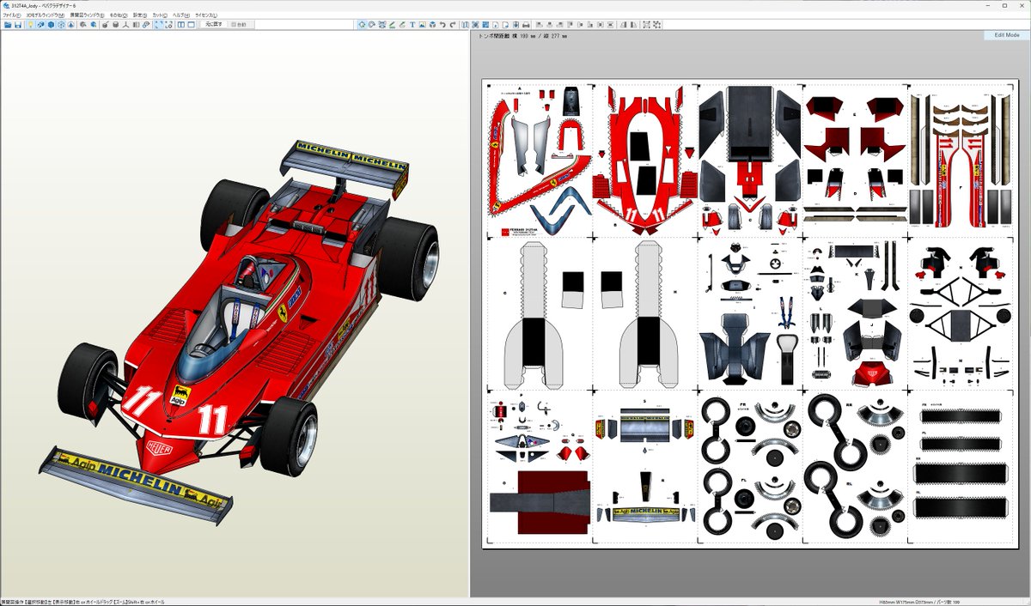The height and width of the screenshot is (606, 1031).
Task: Click the Open file folder icon
Action: click(8, 24)
